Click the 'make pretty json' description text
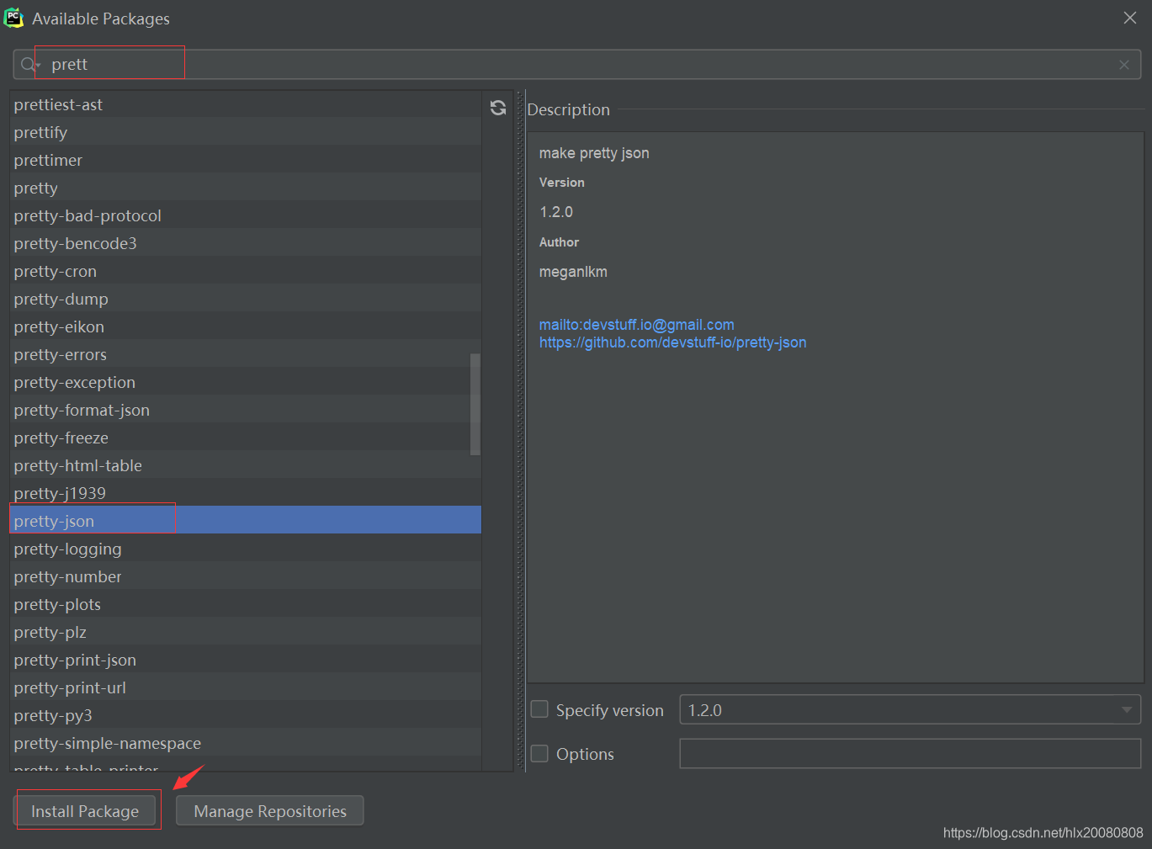This screenshot has height=849, width=1152. 594,153
